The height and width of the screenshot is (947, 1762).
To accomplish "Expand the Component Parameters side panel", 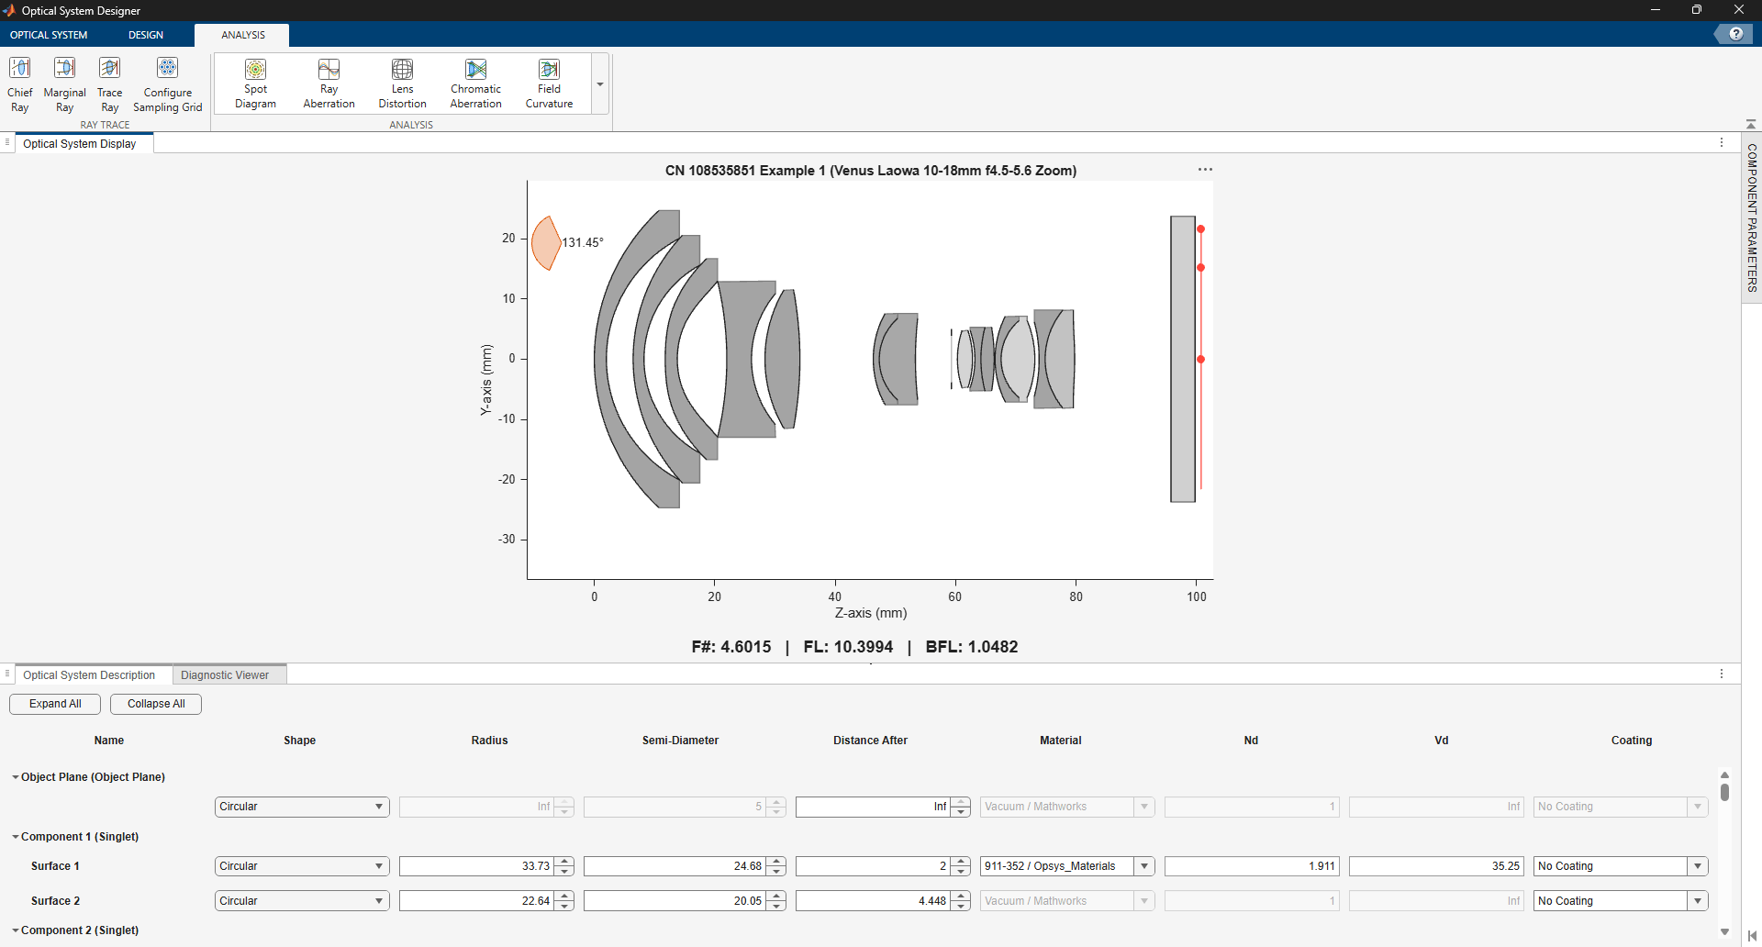I will coord(1752,217).
